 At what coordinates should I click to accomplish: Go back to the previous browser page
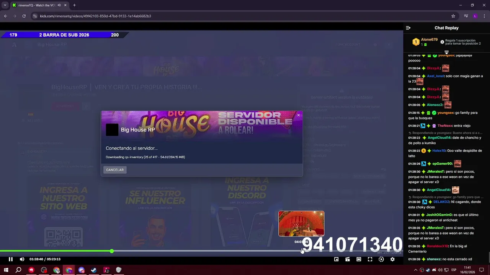coord(5,16)
